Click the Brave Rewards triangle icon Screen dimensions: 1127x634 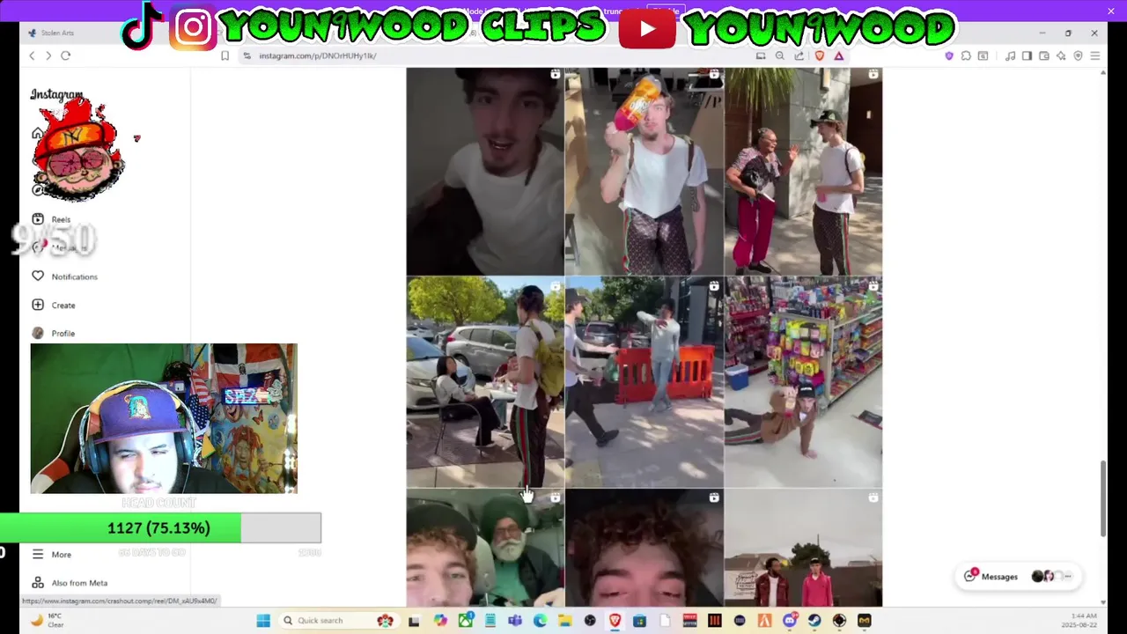pyautogui.click(x=838, y=55)
